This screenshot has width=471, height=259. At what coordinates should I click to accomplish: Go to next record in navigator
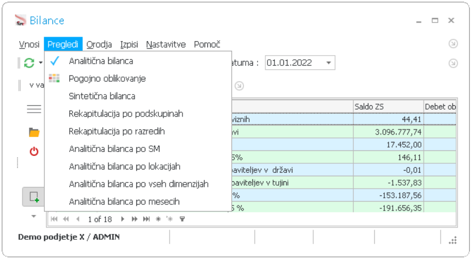tap(123, 219)
